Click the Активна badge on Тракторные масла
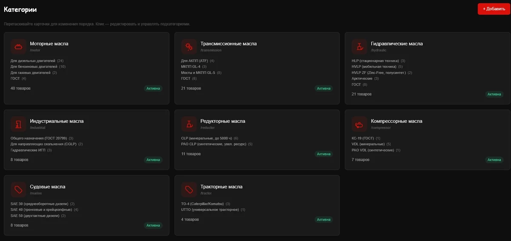This screenshot has width=511, height=241. coord(324,220)
